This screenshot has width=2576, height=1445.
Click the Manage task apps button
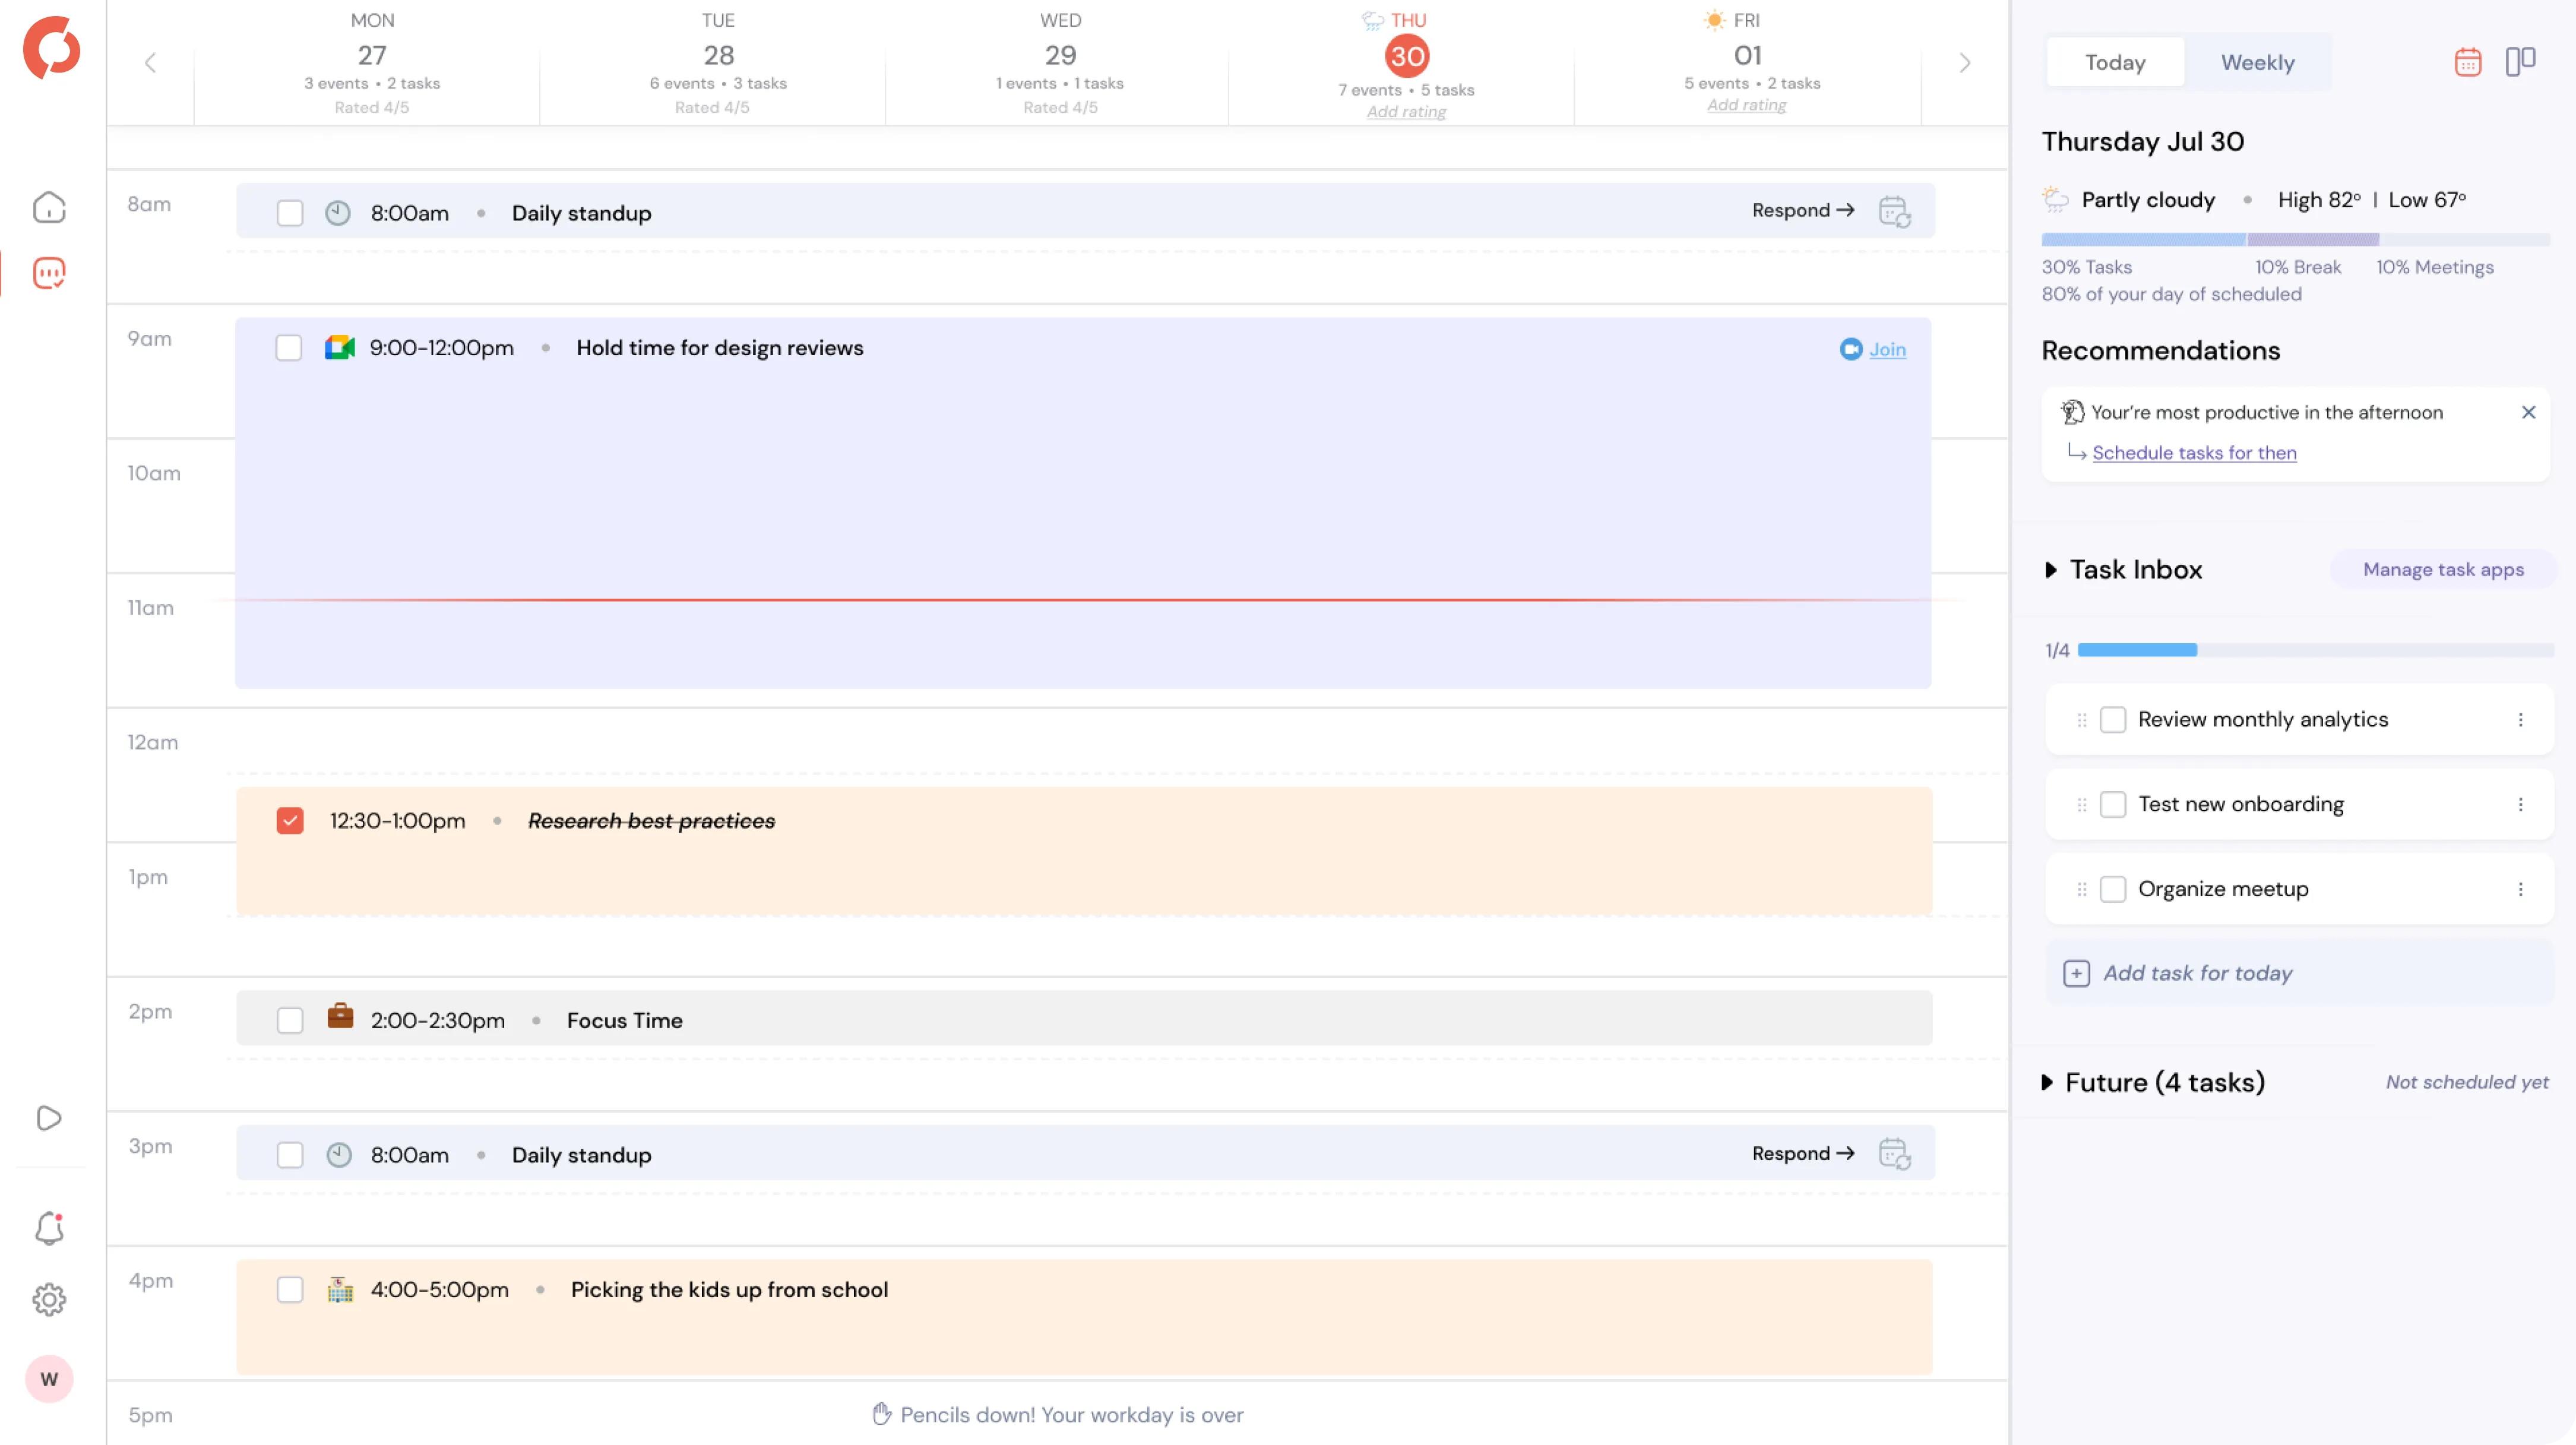click(x=2442, y=570)
